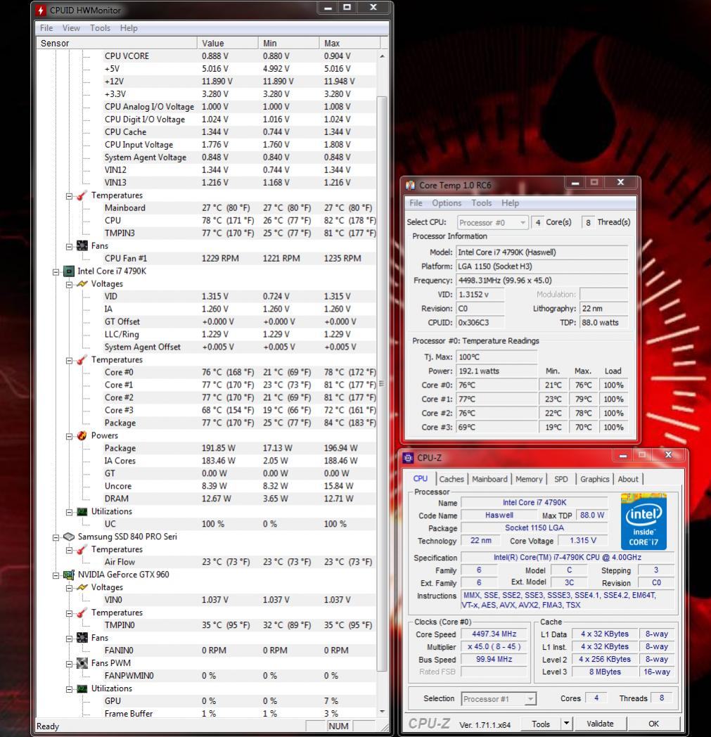Switch to the SPD tab in CPU-Z
This screenshot has width=711, height=737.
[561, 479]
